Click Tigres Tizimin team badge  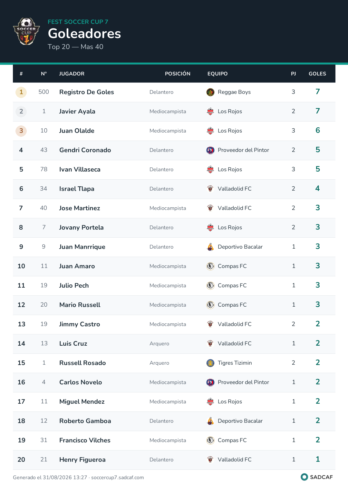click(x=210, y=363)
